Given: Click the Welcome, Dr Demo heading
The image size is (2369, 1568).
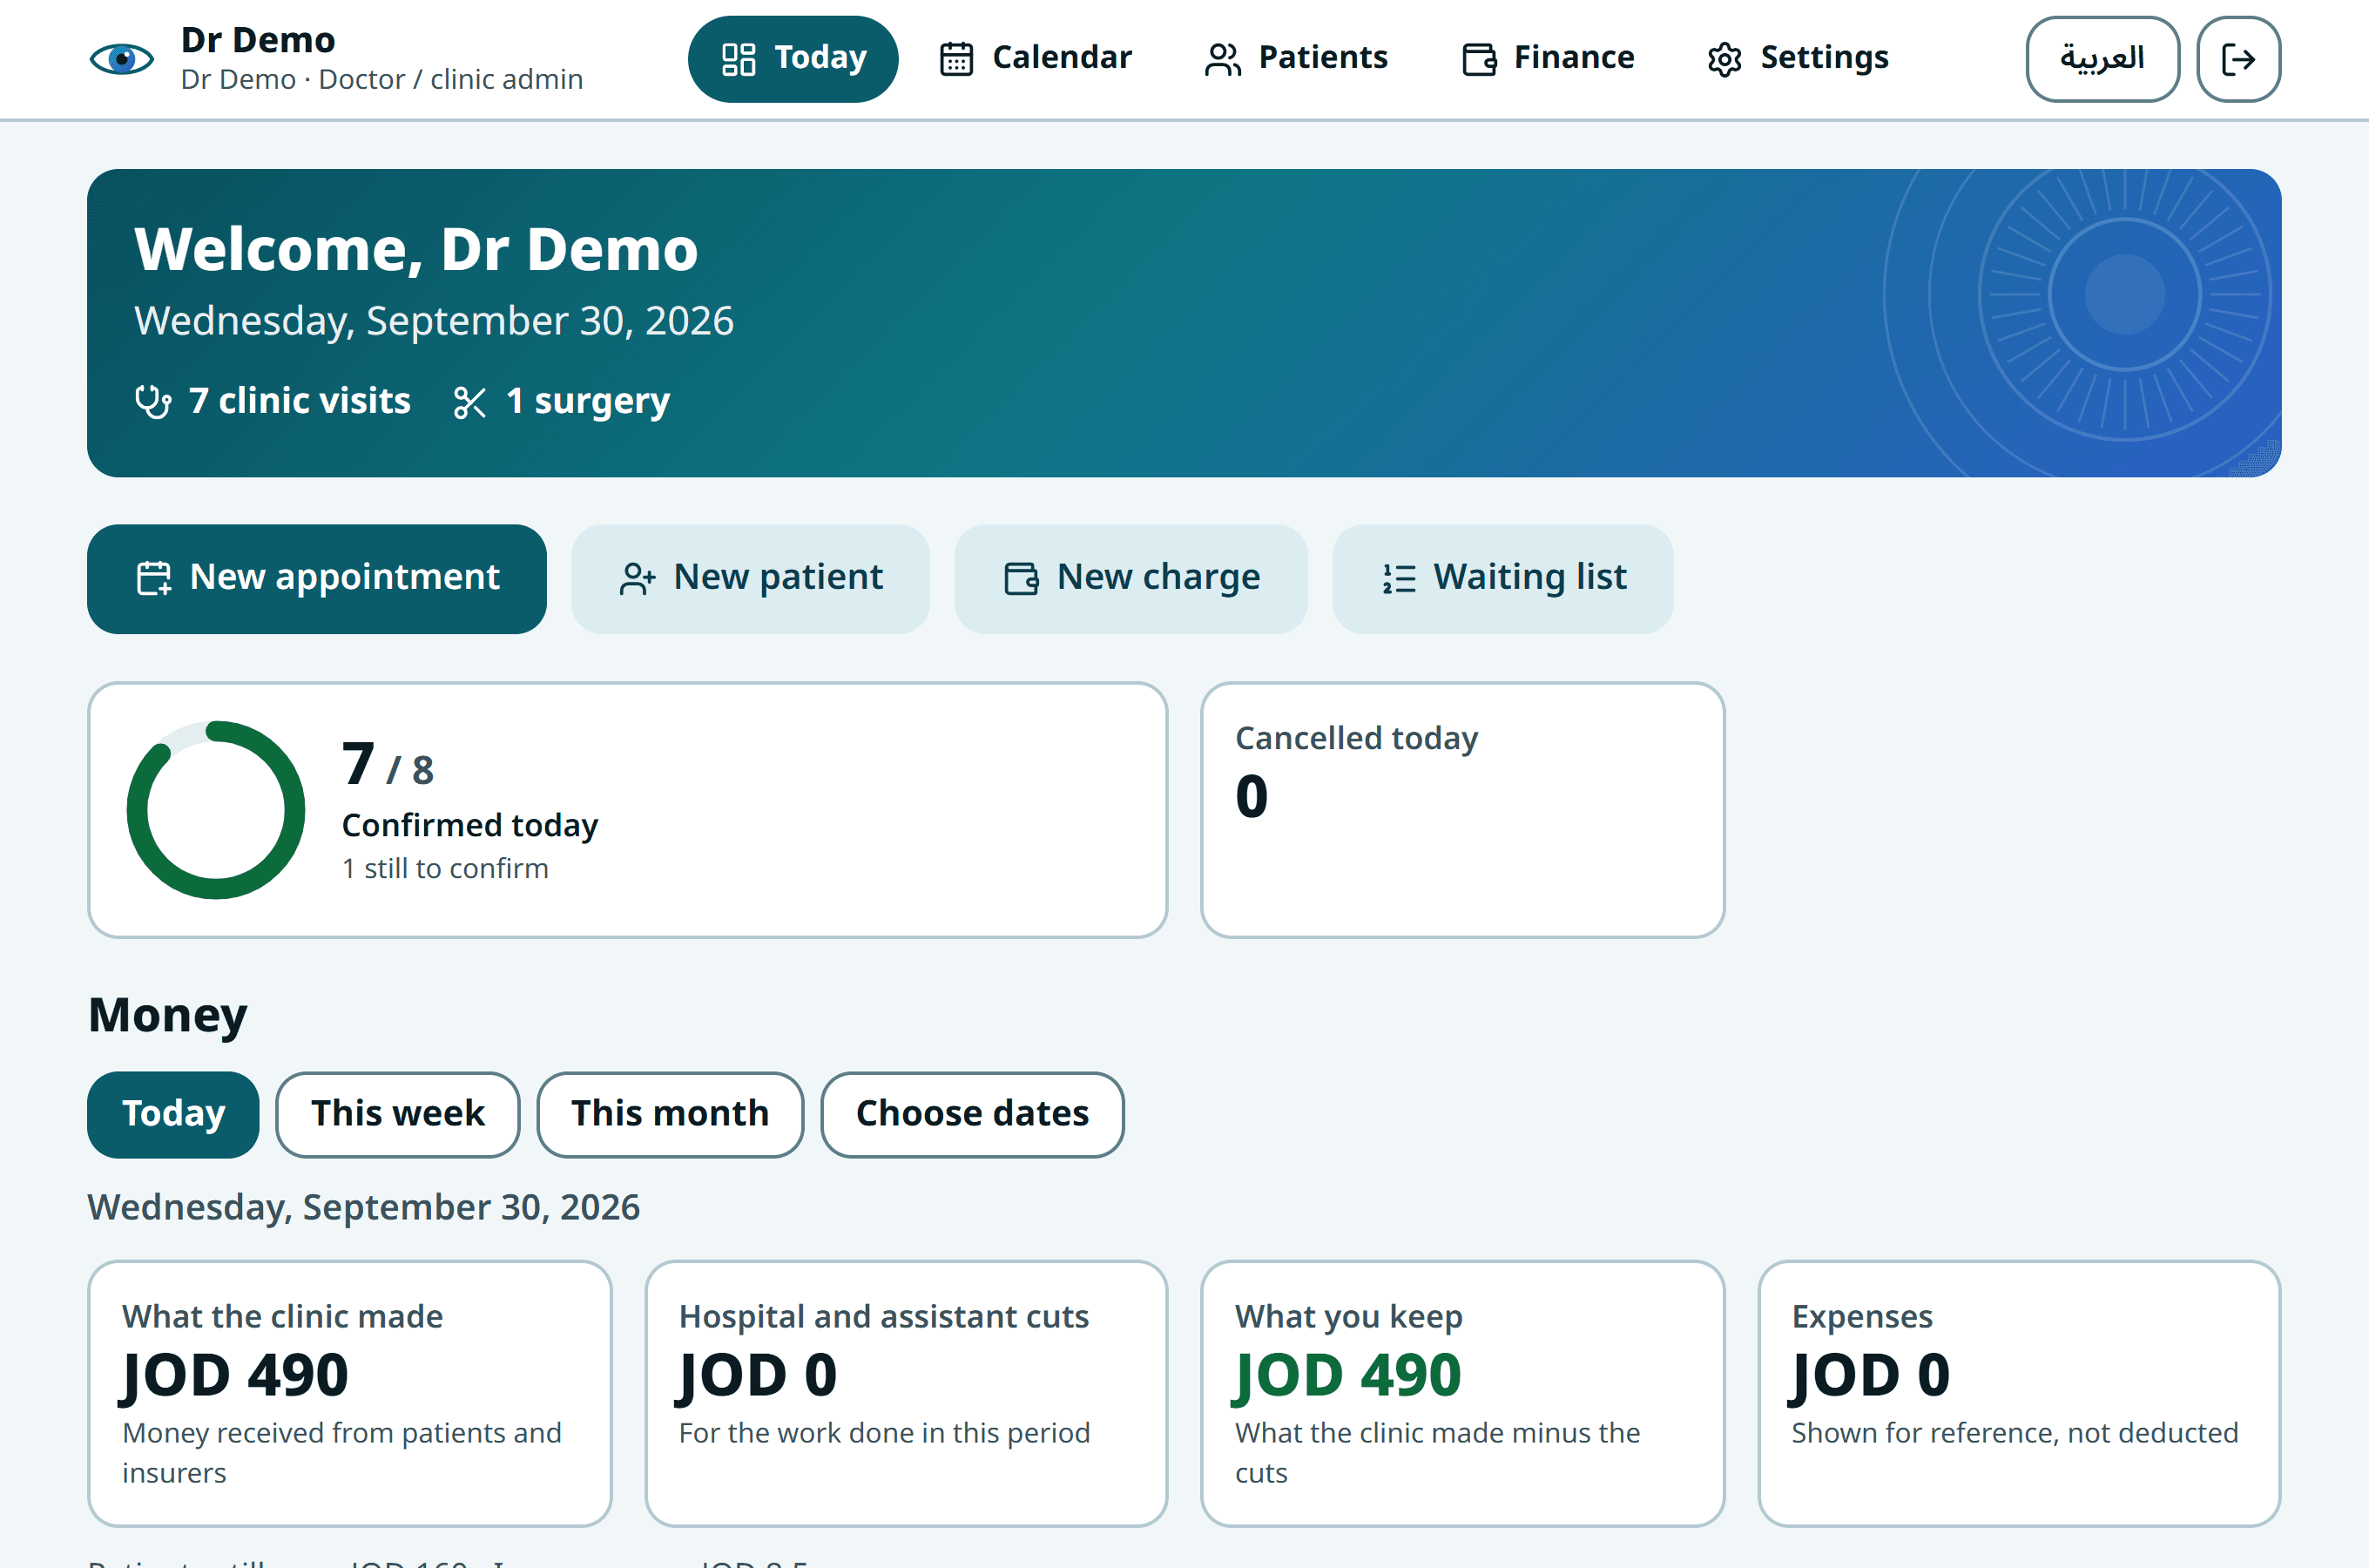Looking at the screenshot, I should click(415, 249).
